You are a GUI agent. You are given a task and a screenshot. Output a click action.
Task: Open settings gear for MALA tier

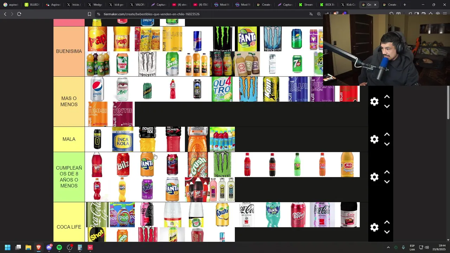374,140
